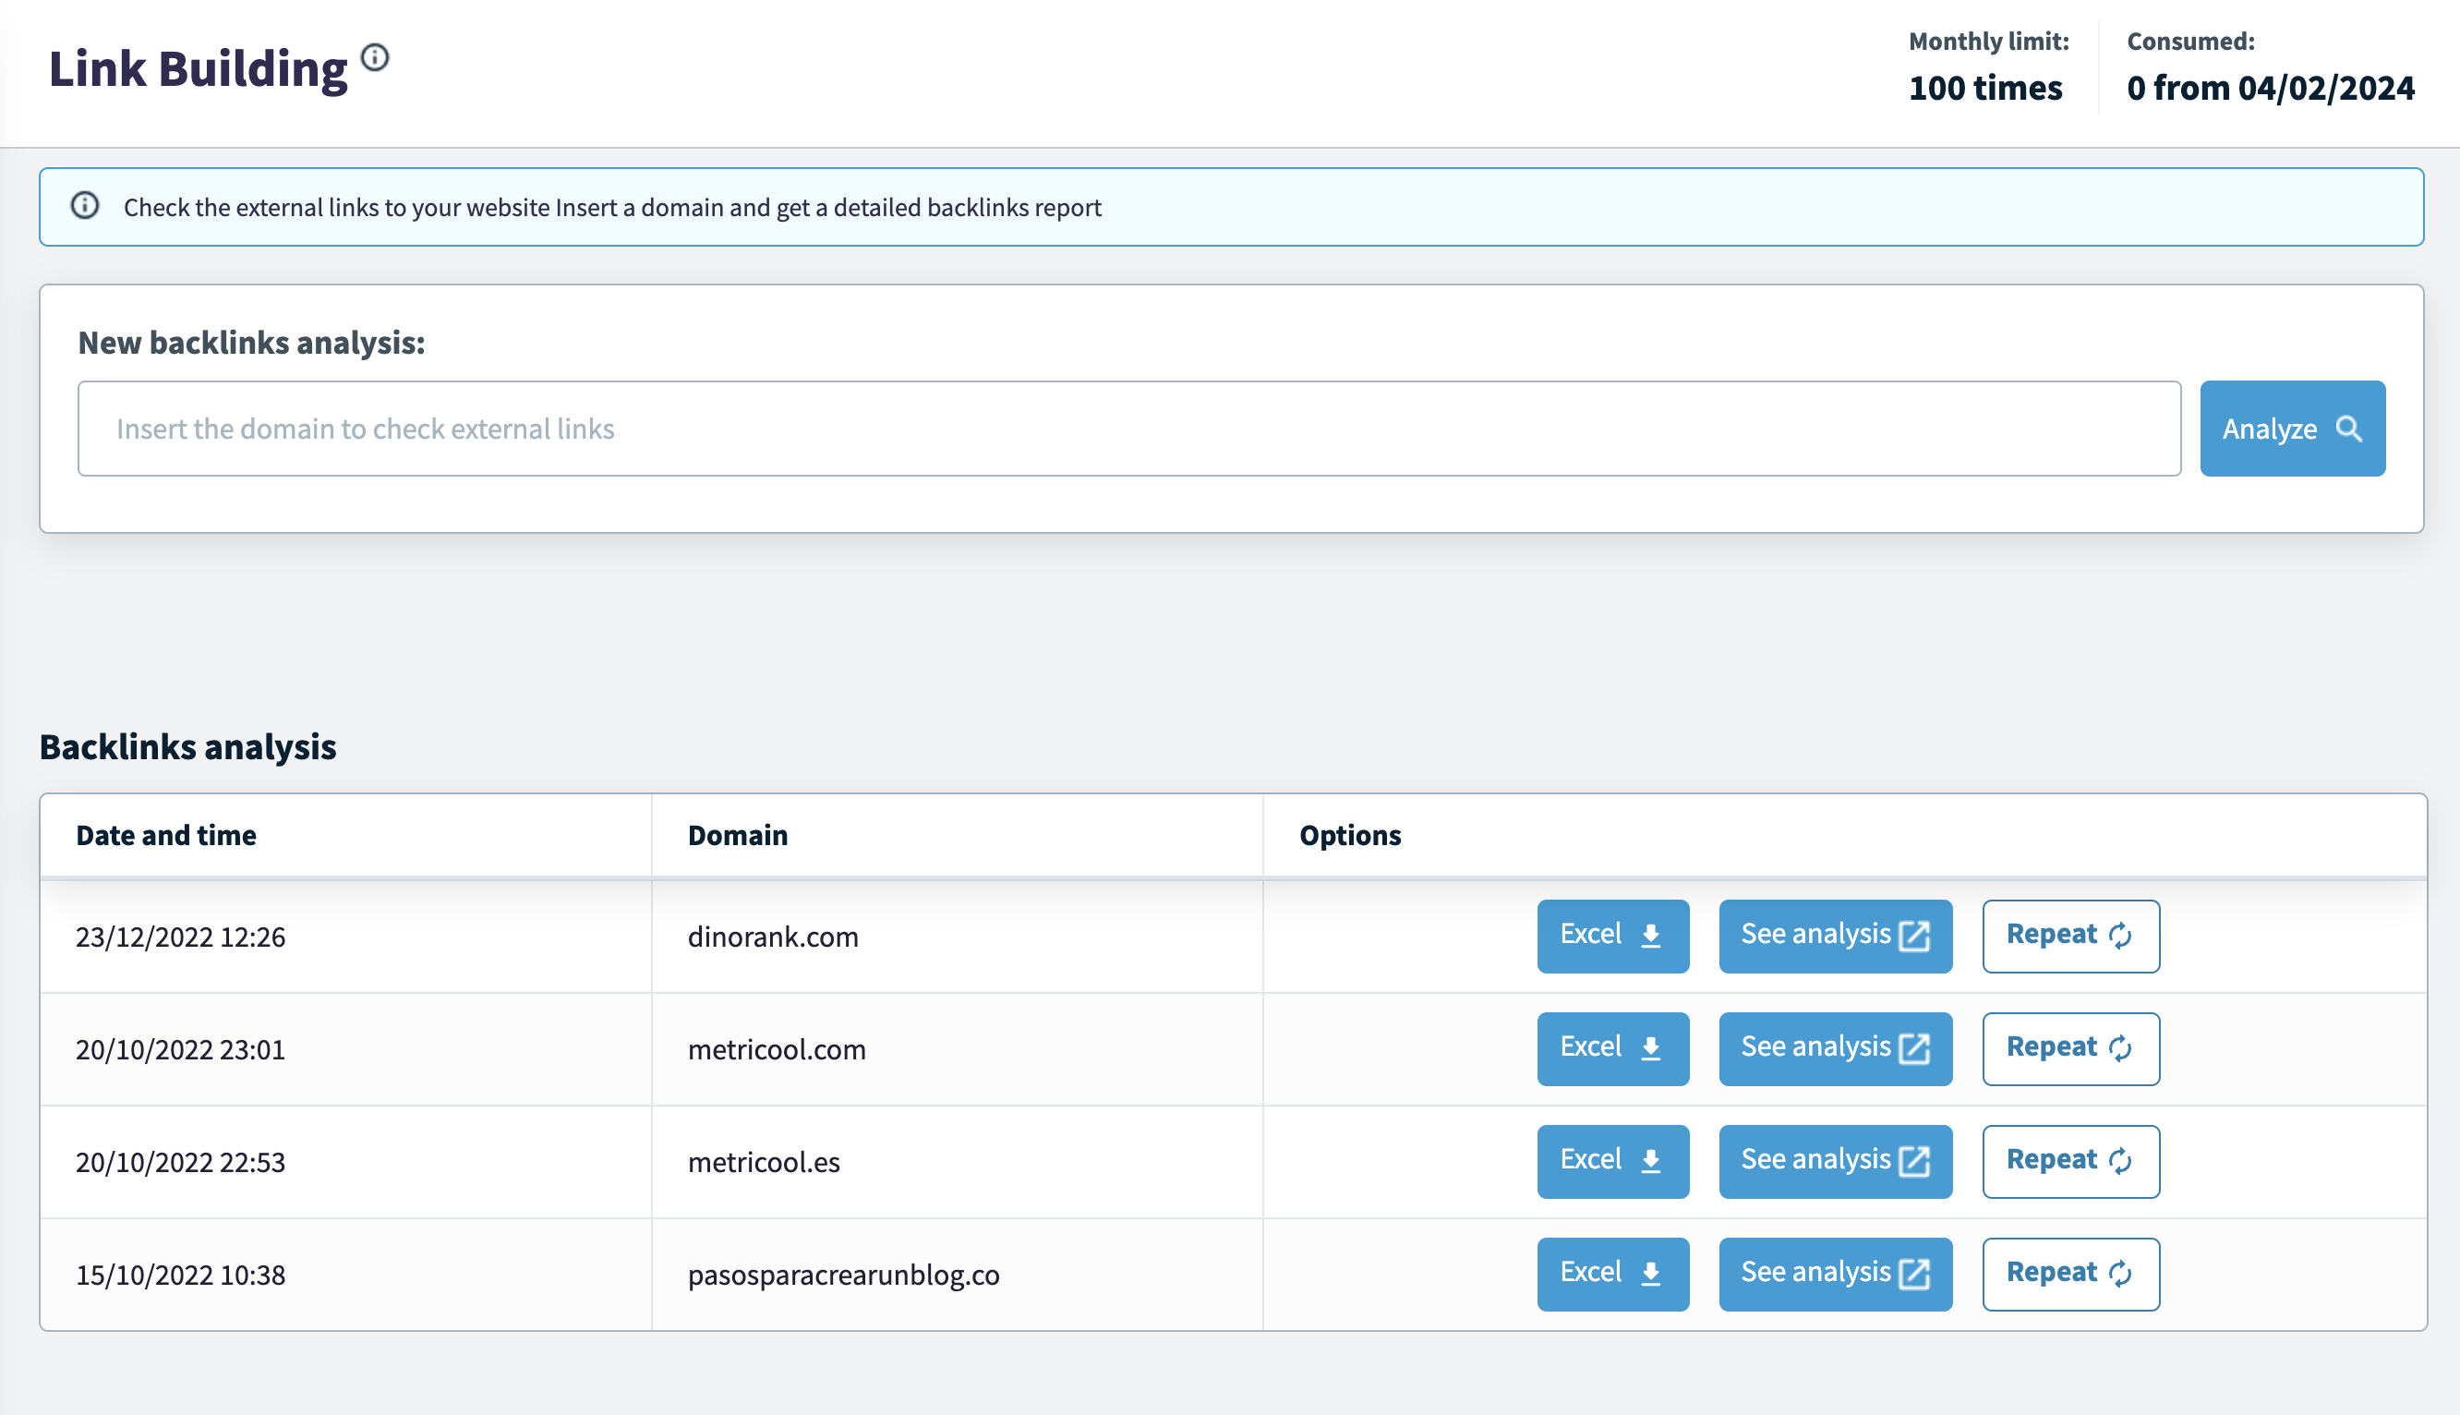The height and width of the screenshot is (1415, 2460).
Task: Click the info icon in the blue banner
Action: pyautogui.click(x=86, y=206)
